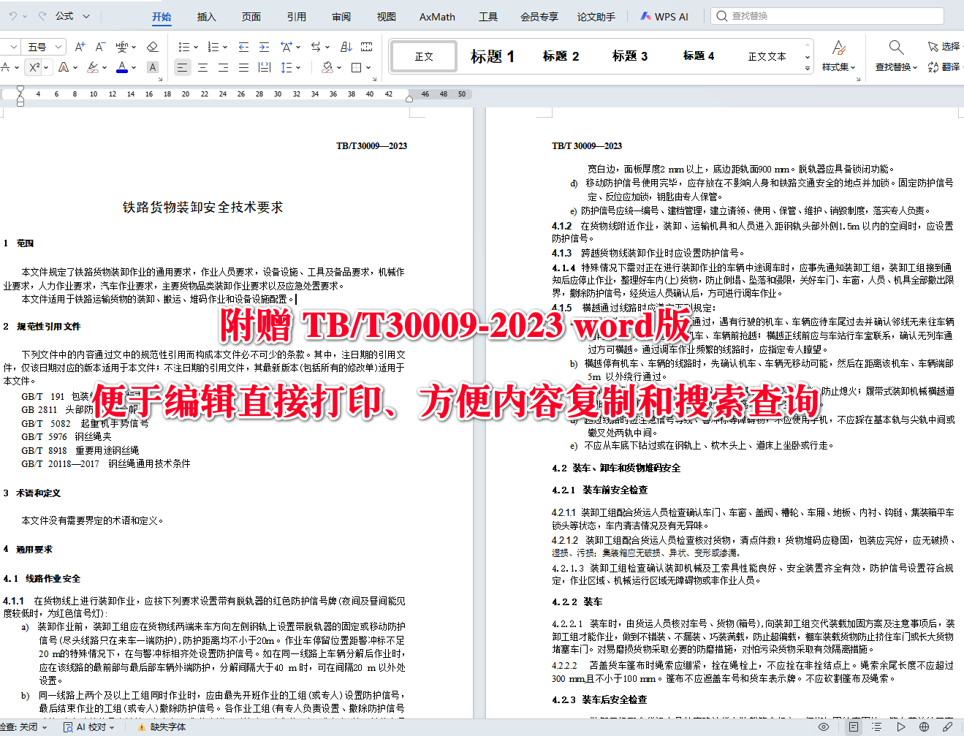Select the superscript X² formatting icon
The image size is (964, 736).
pyautogui.click(x=35, y=67)
